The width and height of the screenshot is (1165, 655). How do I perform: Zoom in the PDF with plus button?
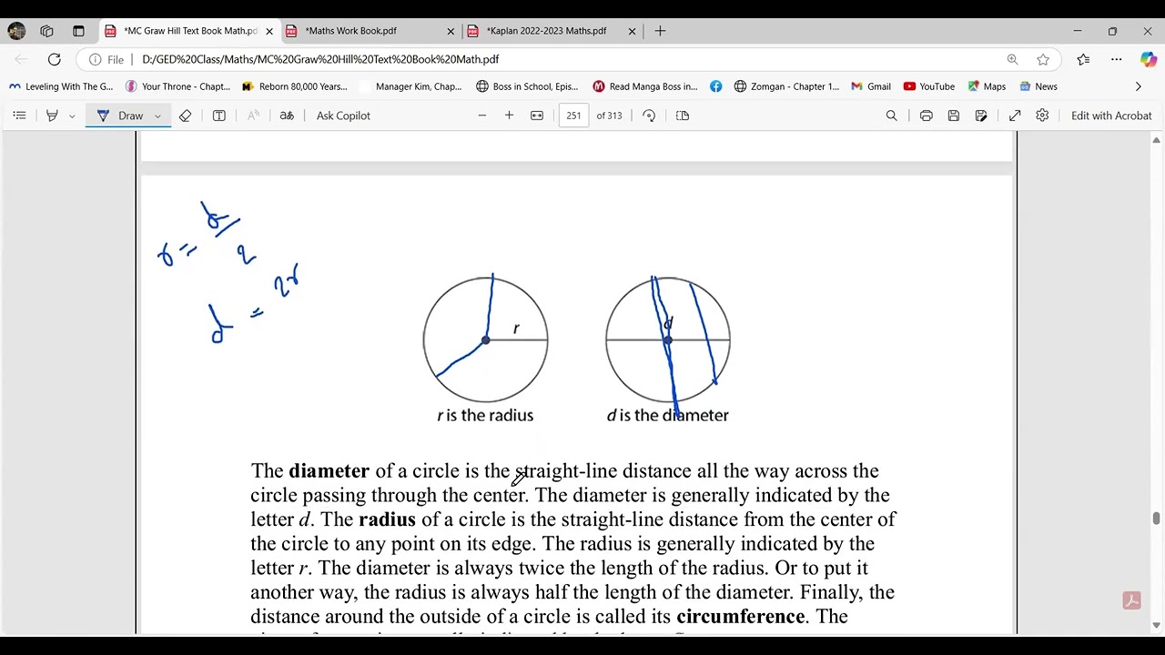tap(510, 116)
